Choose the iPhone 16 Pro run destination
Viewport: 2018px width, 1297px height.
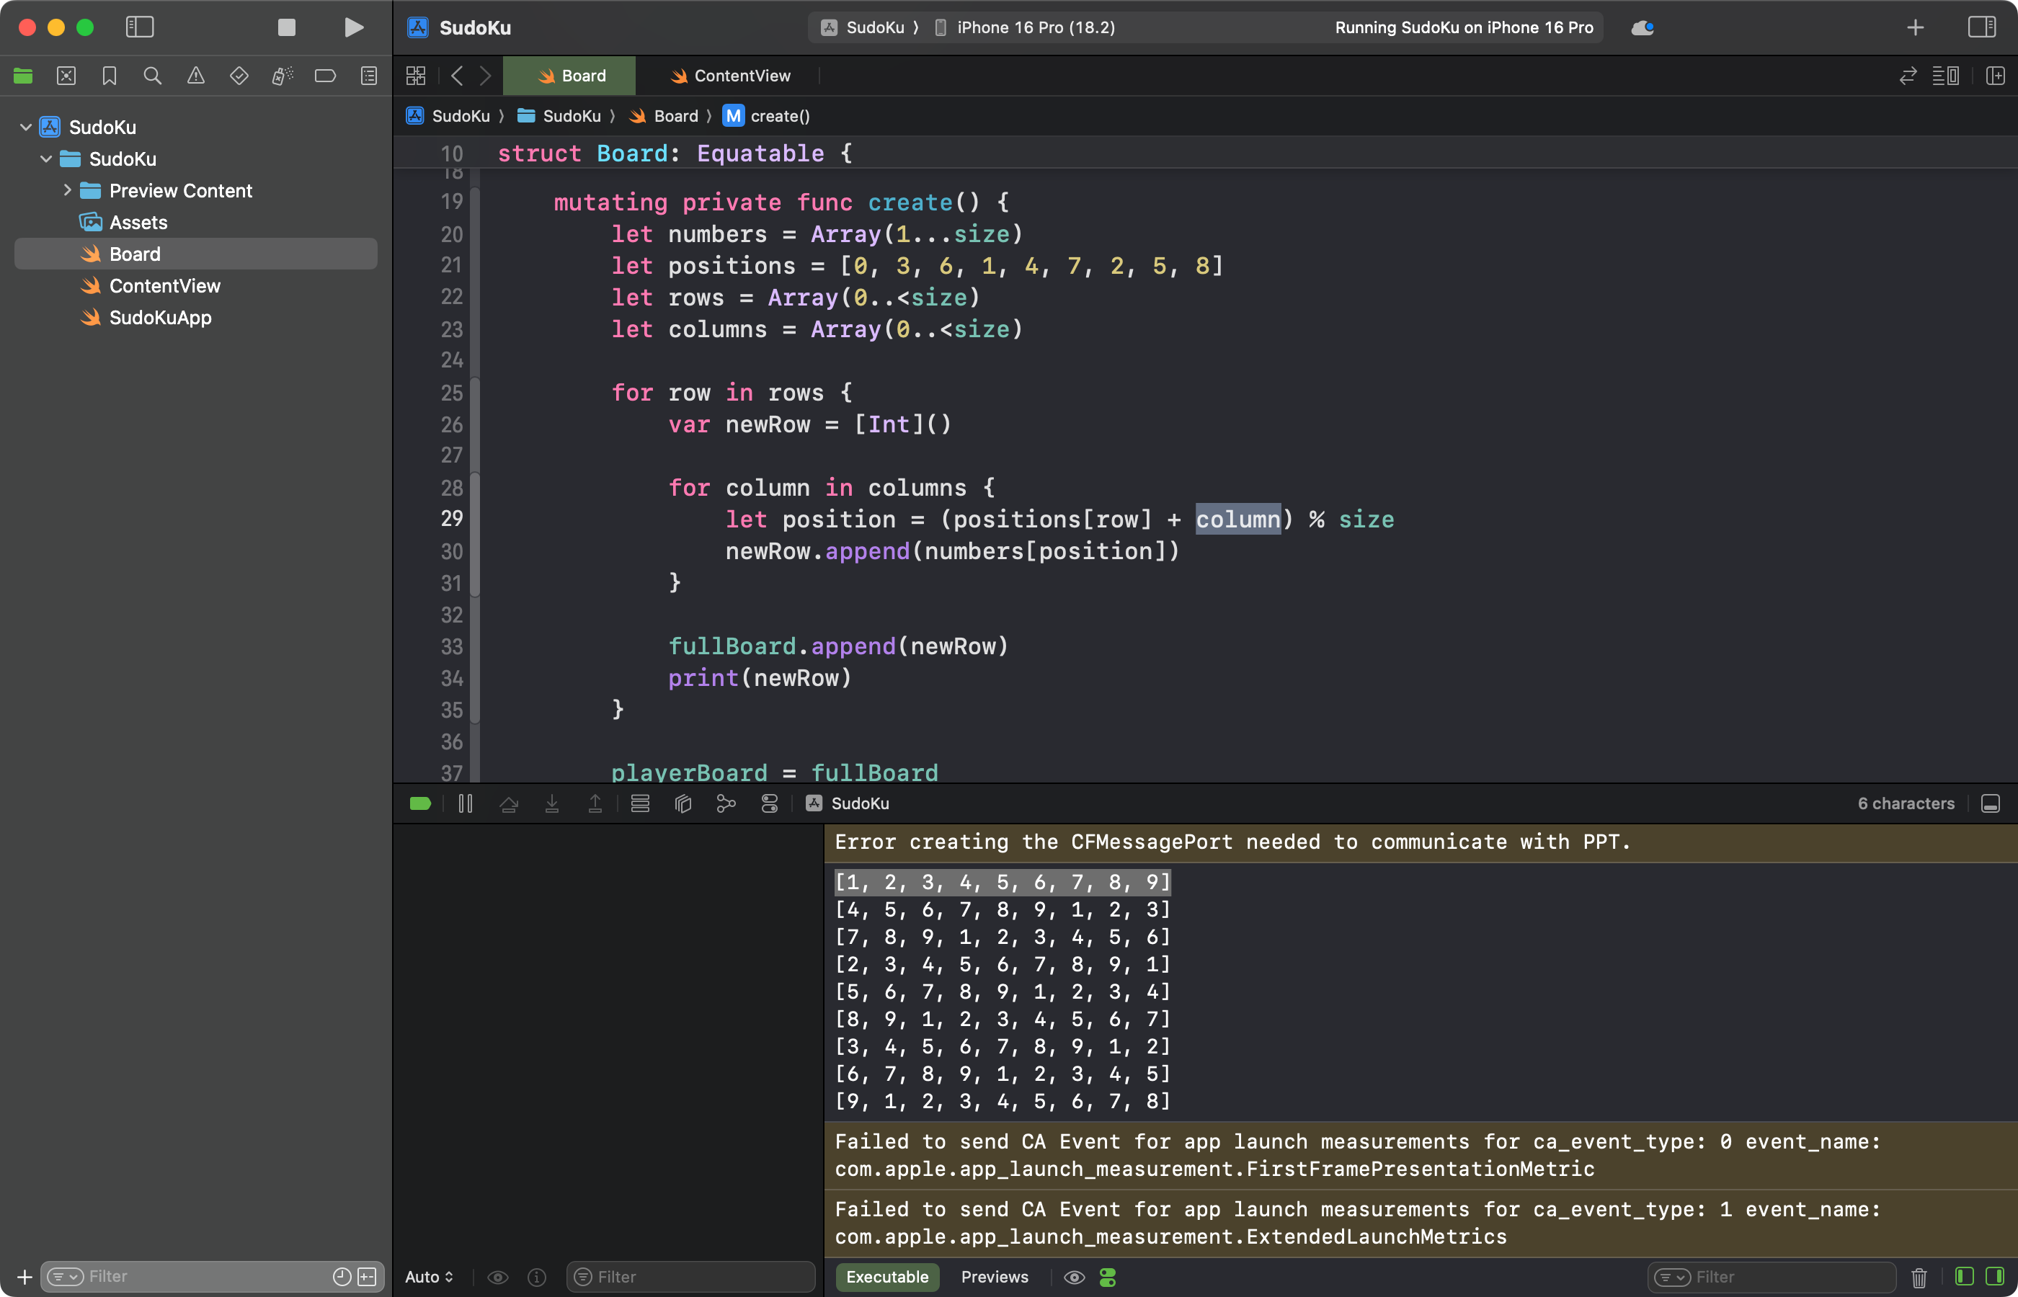click(x=1025, y=28)
